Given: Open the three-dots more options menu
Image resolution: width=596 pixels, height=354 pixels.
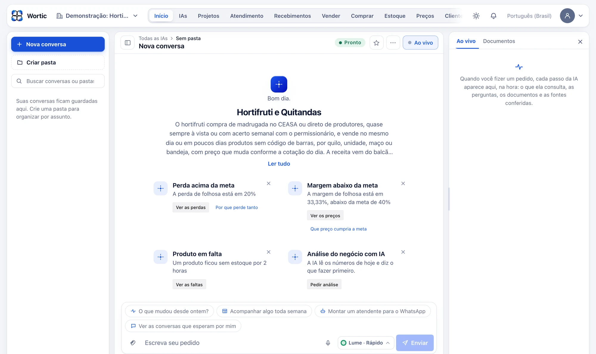Looking at the screenshot, I should coord(393,43).
